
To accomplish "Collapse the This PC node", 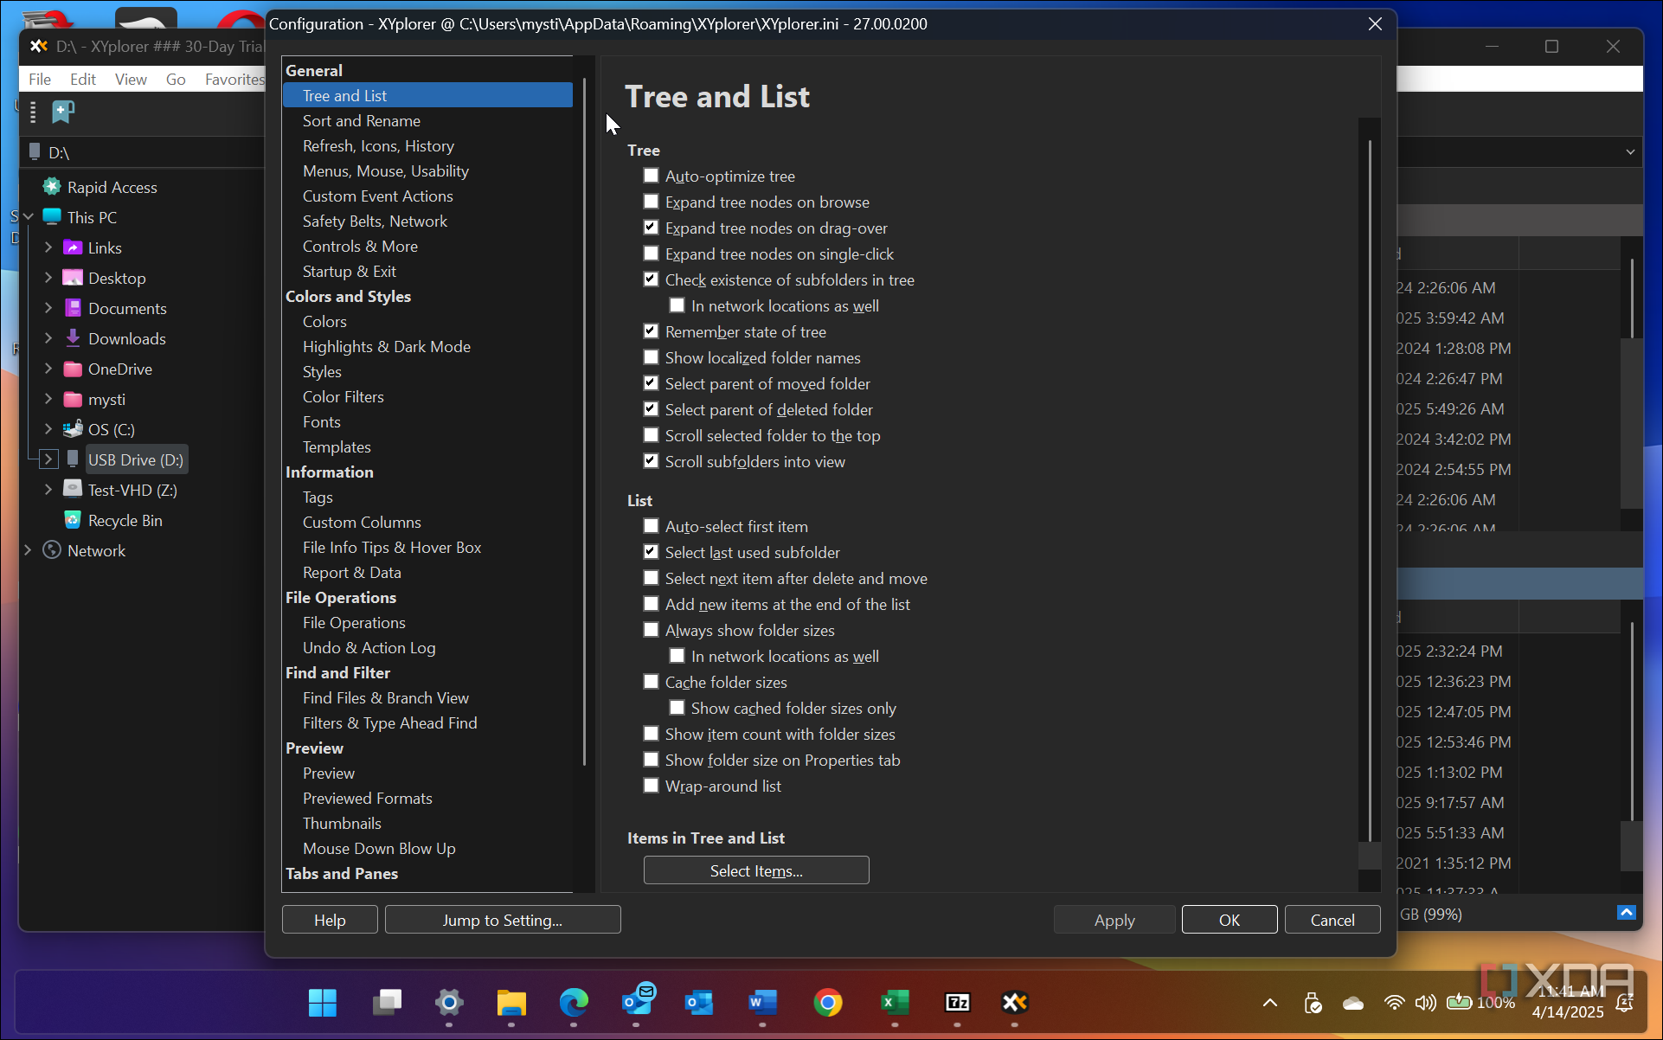I will [28, 217].
